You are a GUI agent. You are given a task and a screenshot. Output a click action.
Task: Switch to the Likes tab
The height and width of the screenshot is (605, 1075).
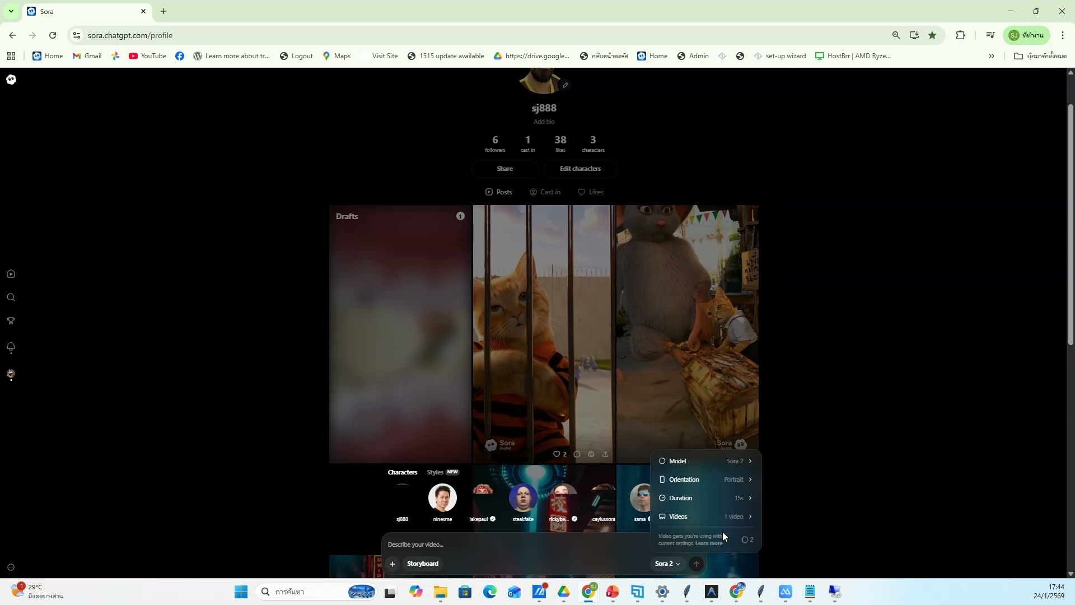point(591,192)
